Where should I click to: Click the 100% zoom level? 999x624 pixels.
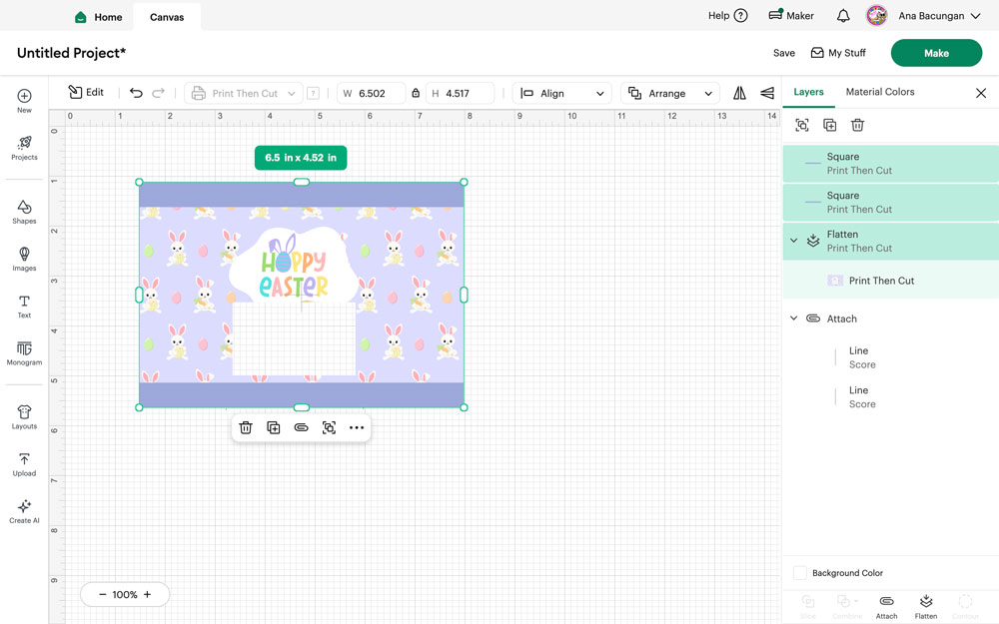(x=125, y=595)
